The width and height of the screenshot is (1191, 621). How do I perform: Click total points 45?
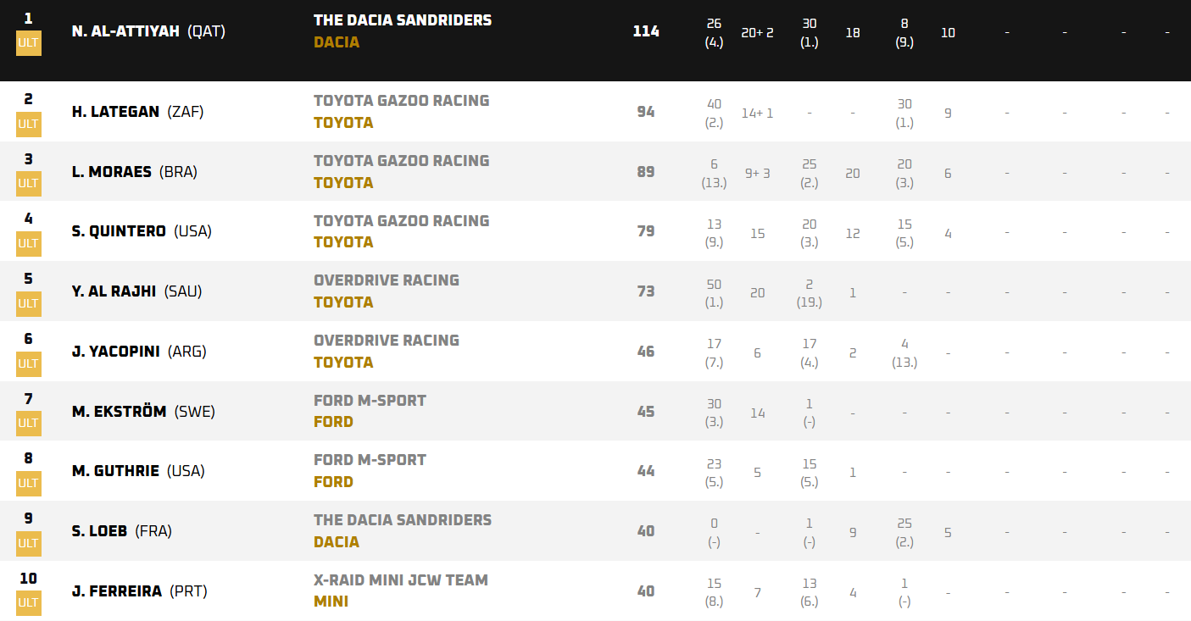coord(646,412)
